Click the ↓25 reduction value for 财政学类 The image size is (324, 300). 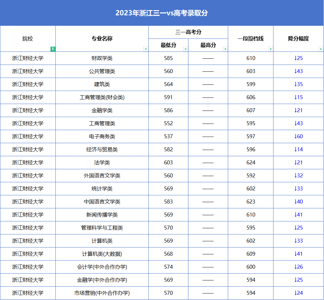click(298, 58)
